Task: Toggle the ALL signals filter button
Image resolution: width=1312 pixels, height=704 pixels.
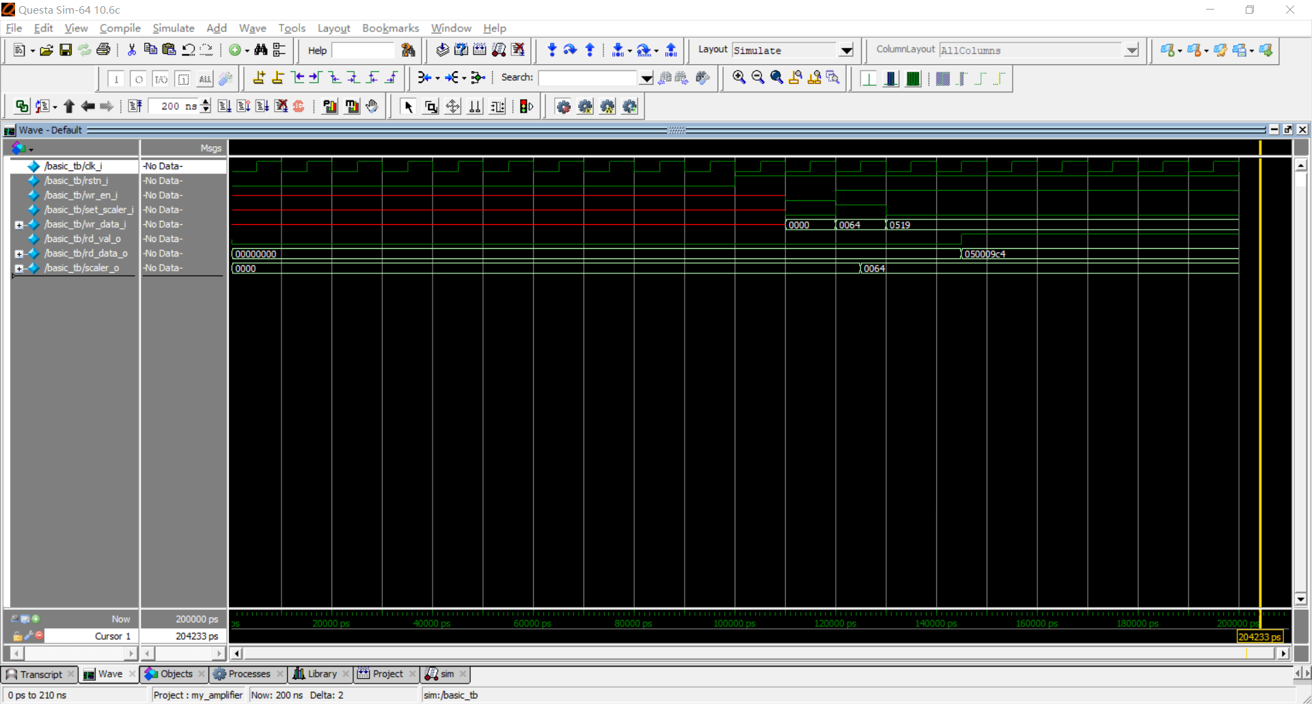Action: click(205, 79)
